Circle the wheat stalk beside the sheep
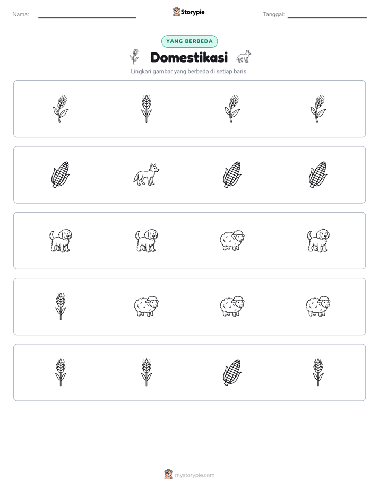 point(61,307)
